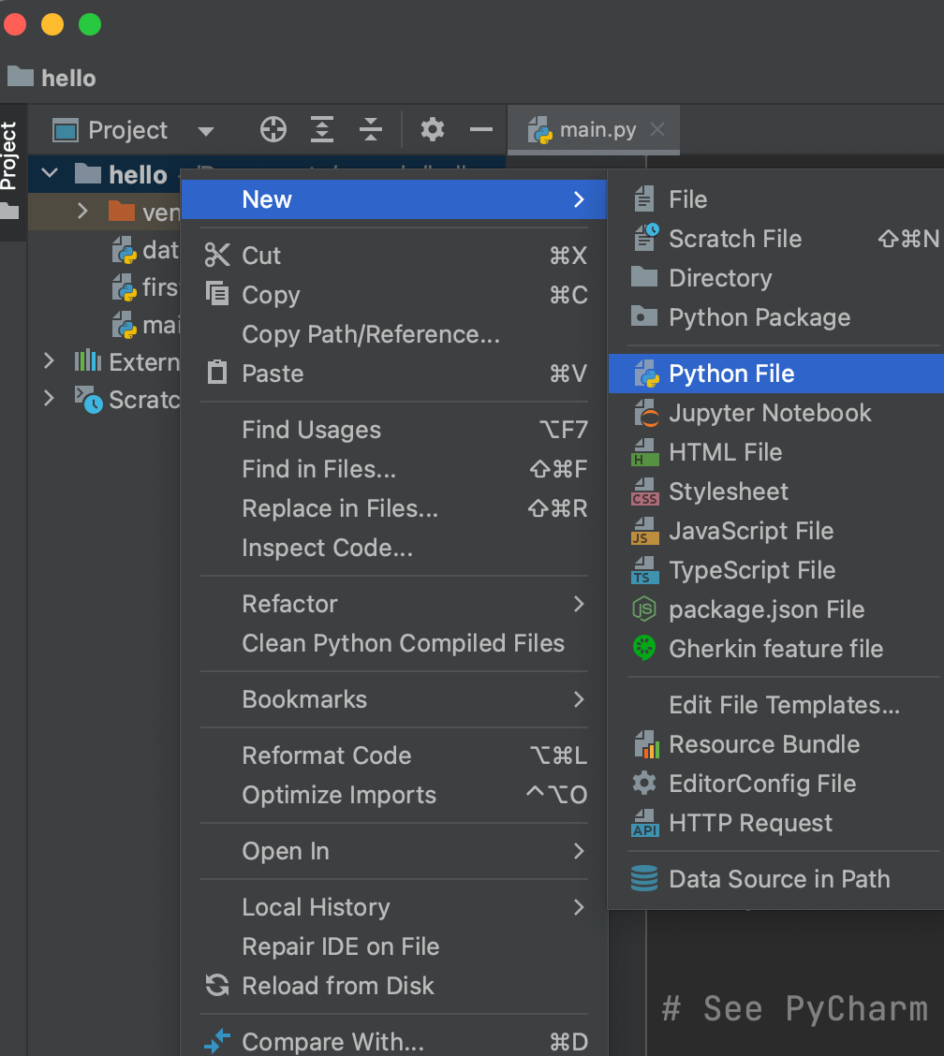944x1056 pixels.
Task: Create a new Stylesheet
Action: click(x=776, y=491)
